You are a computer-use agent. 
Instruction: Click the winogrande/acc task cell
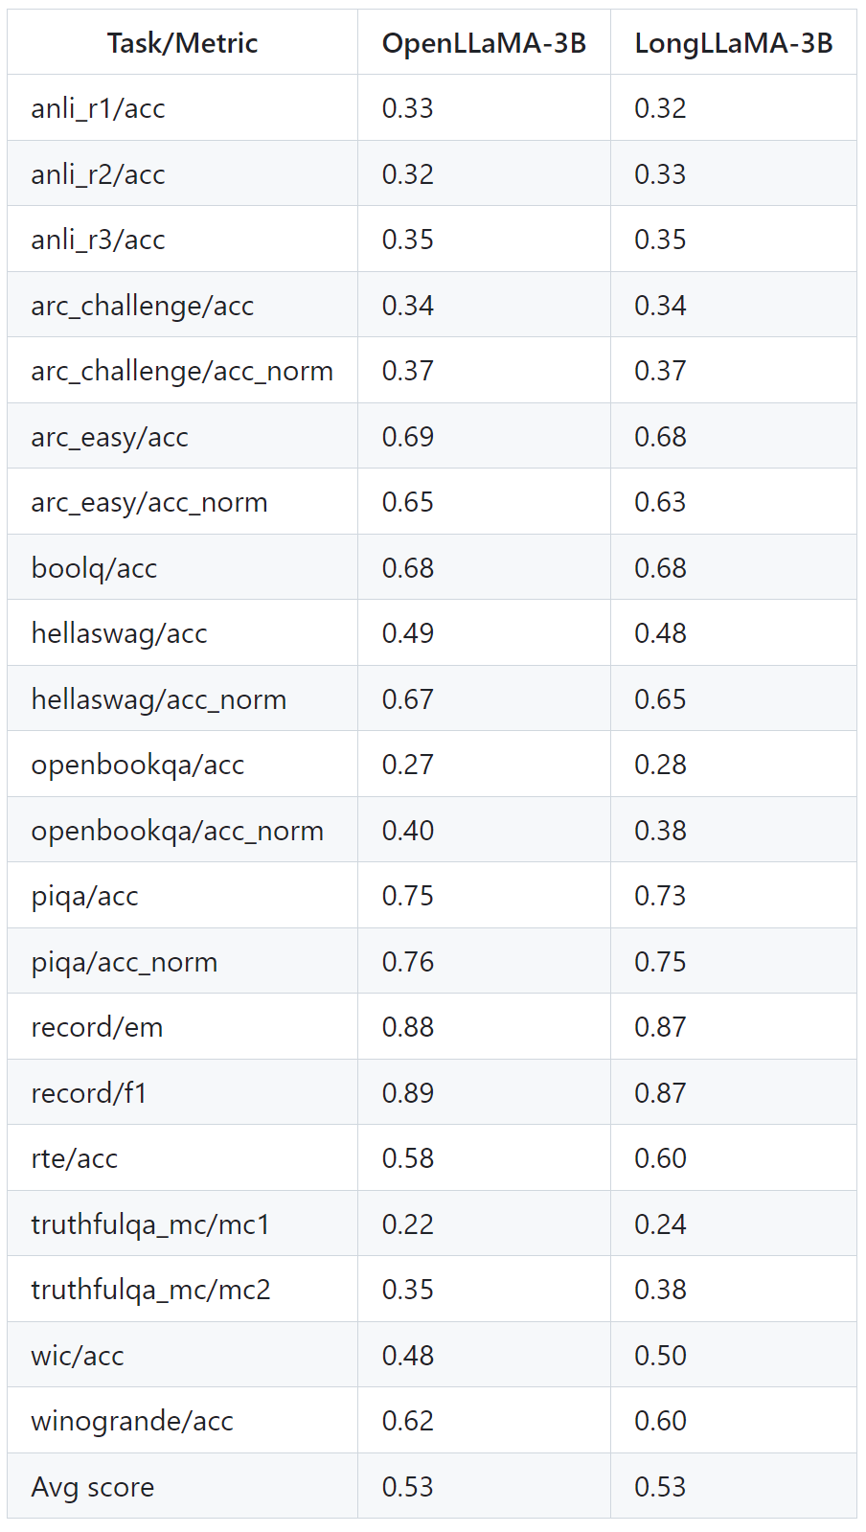[x=132, y=1421]
